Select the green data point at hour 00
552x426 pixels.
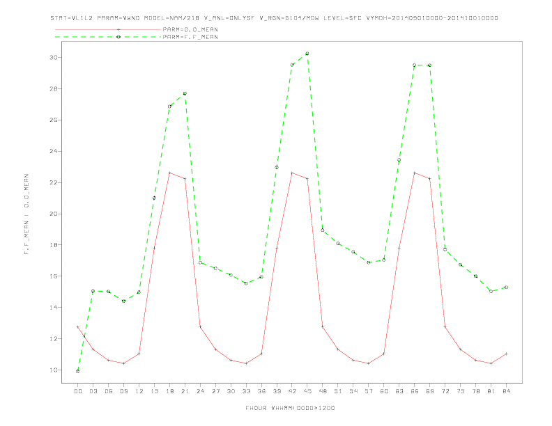[x=78, y=371]
